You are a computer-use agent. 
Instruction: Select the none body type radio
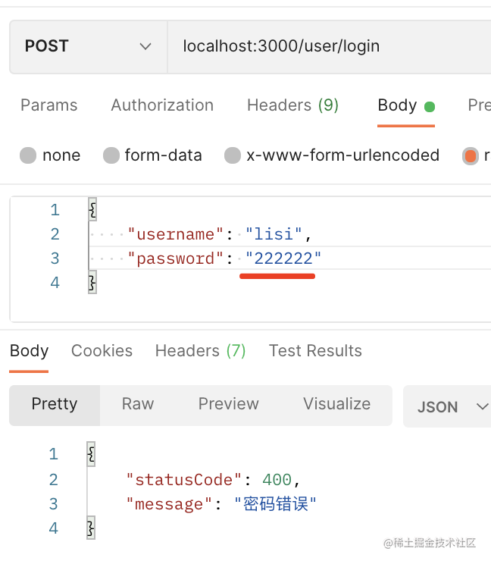(29, 156)
